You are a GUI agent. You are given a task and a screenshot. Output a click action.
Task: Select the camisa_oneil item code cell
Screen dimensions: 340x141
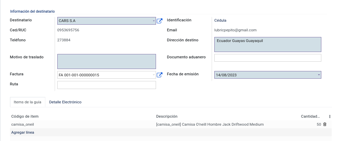click(x=23, y=124)
